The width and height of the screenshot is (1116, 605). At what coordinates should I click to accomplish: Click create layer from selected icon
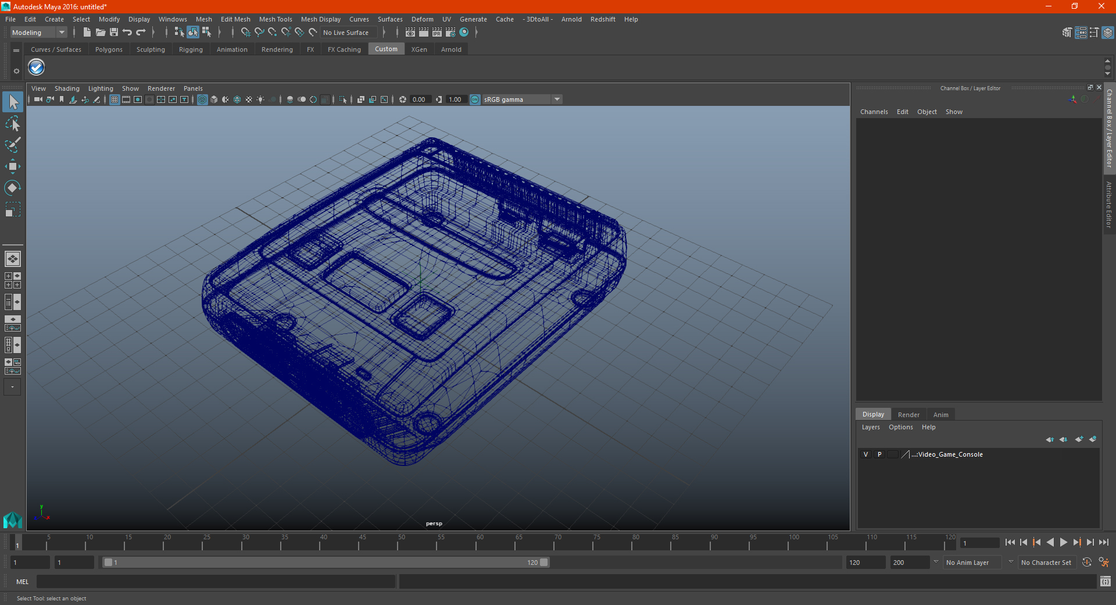click(x=1093, y=439)
